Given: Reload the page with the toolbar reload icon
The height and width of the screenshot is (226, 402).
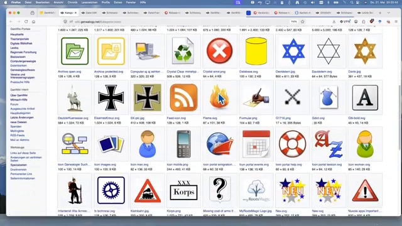Looking at the screenshot, I should click(x=26, y=22).
